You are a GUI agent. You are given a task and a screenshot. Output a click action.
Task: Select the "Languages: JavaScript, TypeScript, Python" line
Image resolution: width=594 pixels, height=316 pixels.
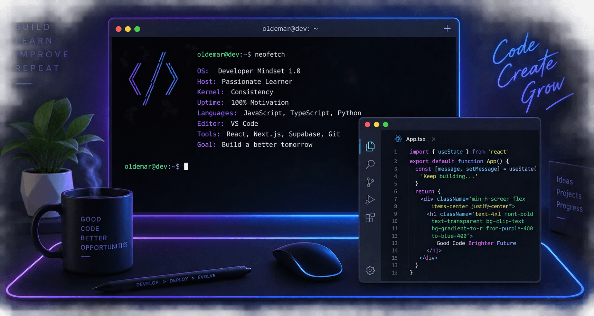coord(279,113)
